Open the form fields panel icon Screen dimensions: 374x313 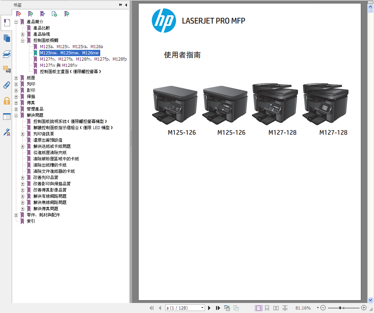point(7,116)
